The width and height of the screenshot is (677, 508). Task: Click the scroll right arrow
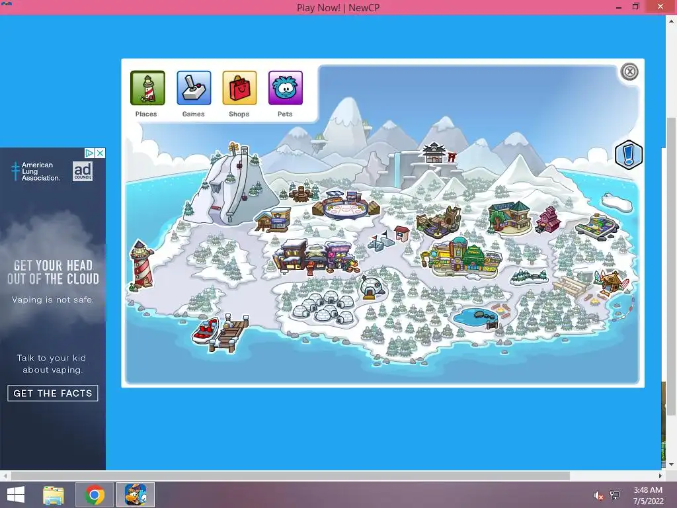pos(660,476)
